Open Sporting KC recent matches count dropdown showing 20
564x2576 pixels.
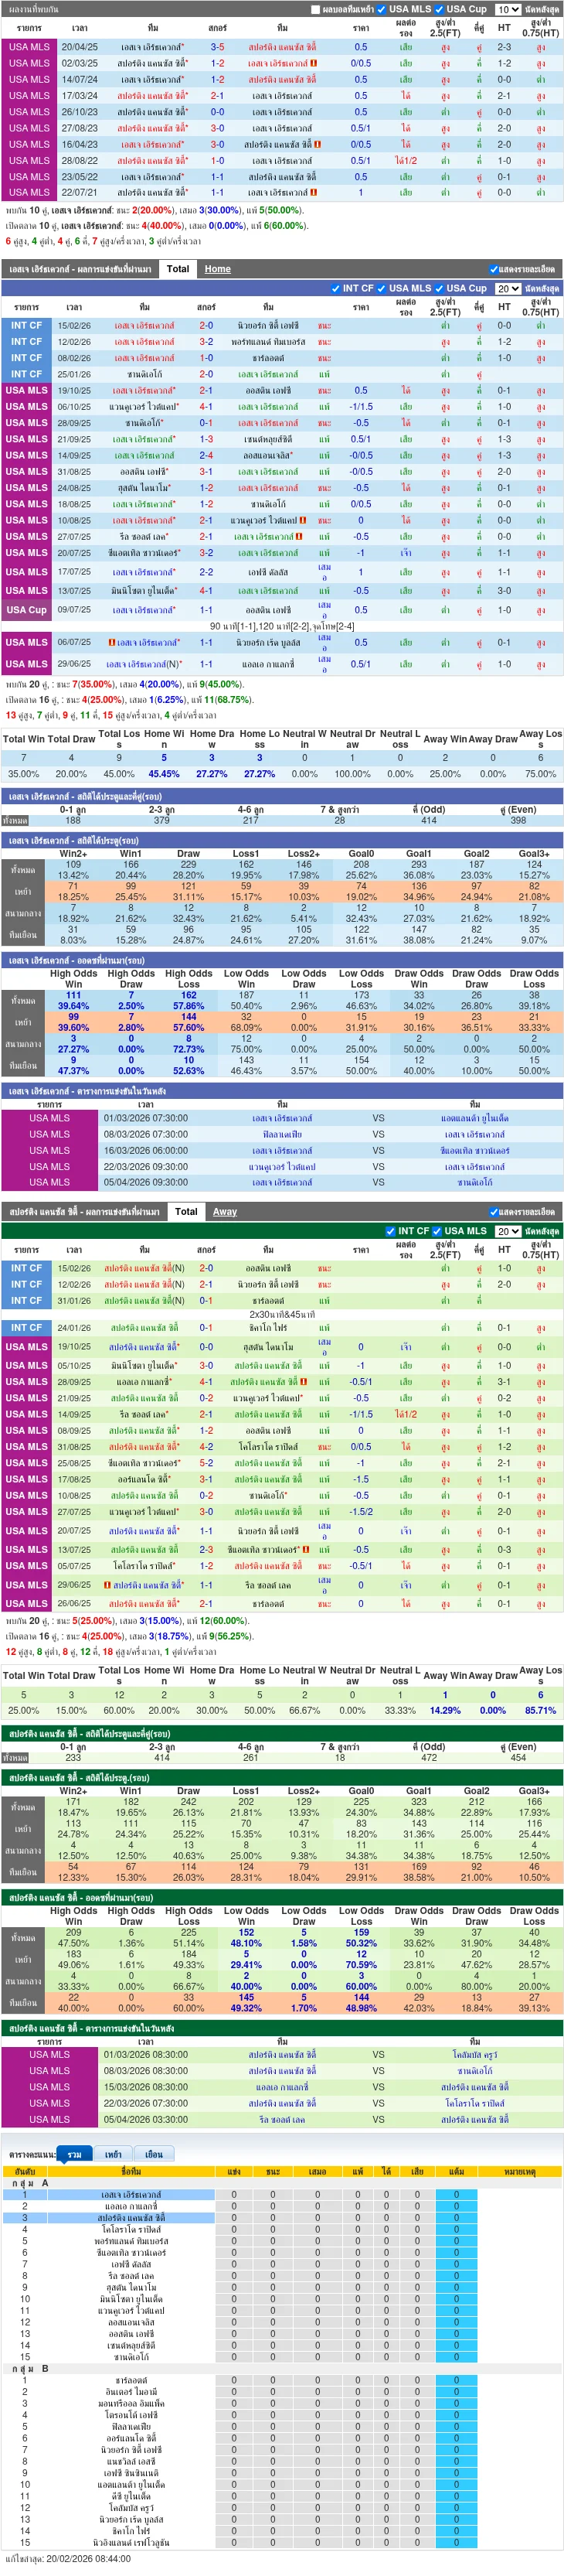pyautogui.click(x=507, y=1231)
